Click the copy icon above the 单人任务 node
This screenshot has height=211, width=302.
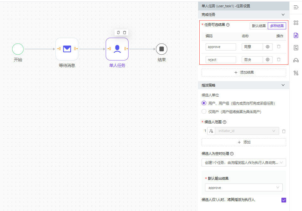coord(119,33)
